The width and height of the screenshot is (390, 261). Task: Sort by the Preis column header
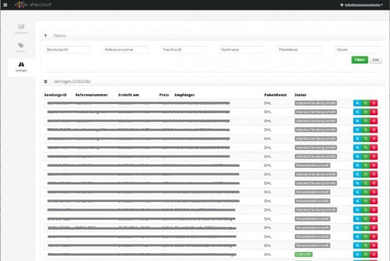(164, 95)
